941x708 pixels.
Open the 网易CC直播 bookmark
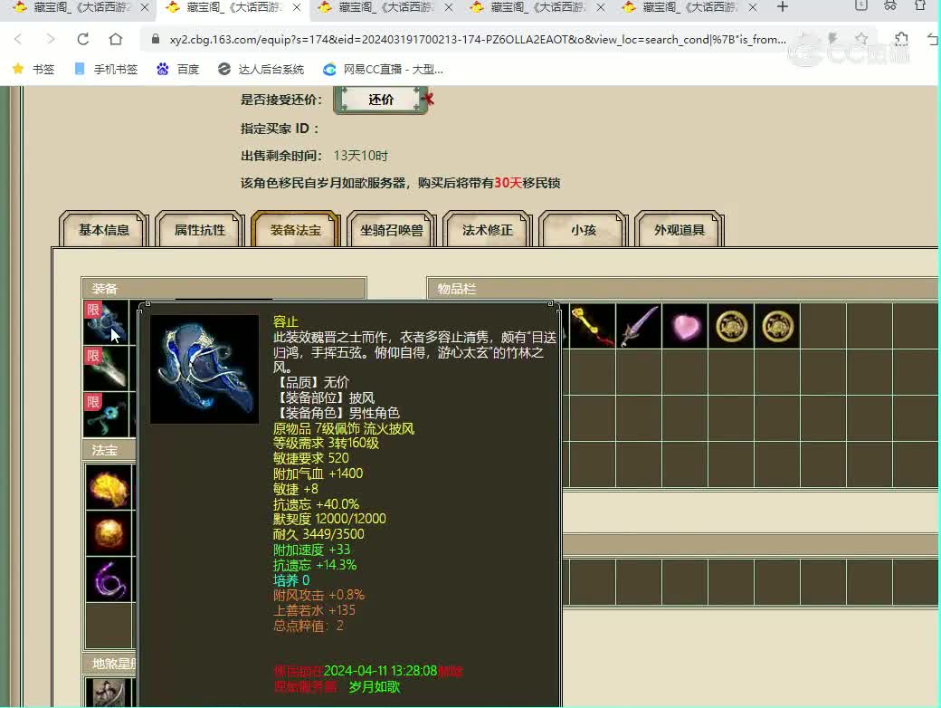pyautogui.click(x=383, y=69)
